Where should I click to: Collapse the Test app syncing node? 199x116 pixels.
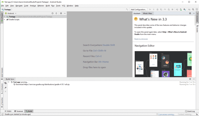coord(9,82)
